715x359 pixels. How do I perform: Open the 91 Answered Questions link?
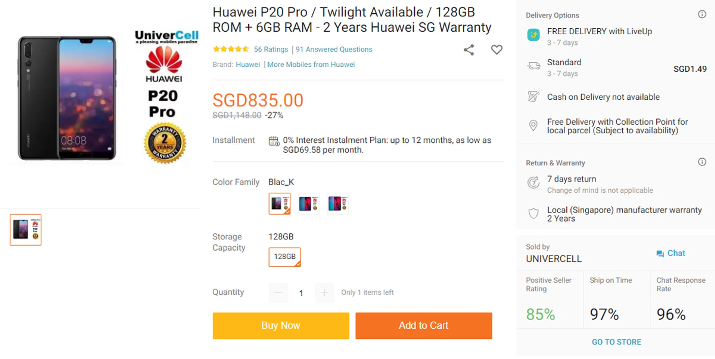tap(334, 50)
